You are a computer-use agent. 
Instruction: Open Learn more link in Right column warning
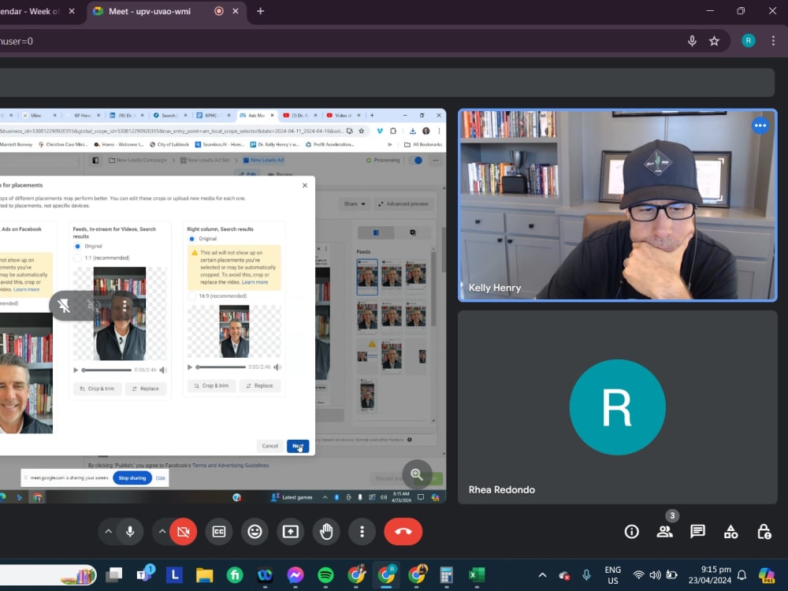(255, 282)
